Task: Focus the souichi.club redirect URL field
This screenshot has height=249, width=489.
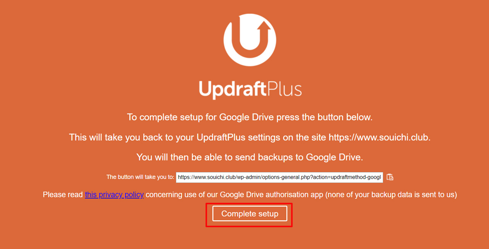Action: (x=279, y=177)
